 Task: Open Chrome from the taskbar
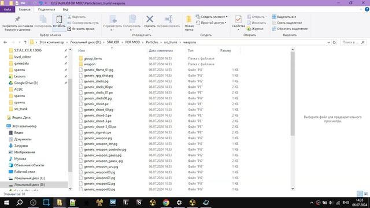(166, 203)
